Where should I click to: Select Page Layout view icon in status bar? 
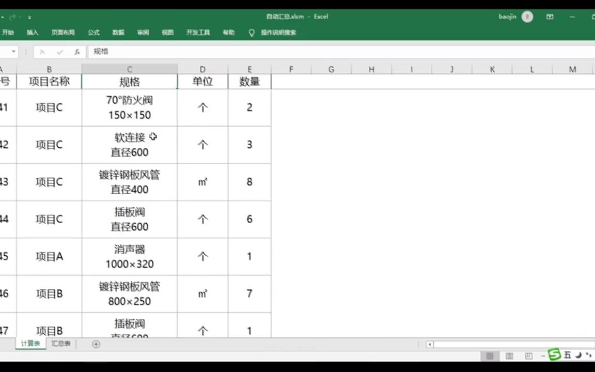(509, 356)
